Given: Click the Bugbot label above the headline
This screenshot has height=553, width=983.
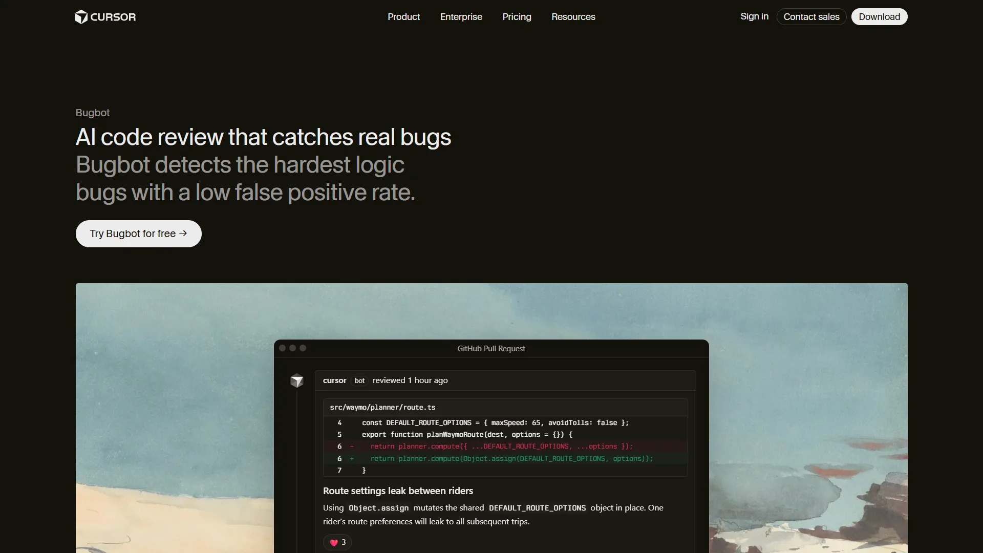Looking at the screenshot, I should tap(93, 113).
